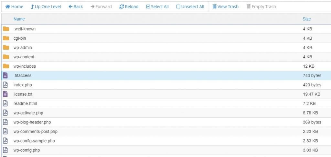The height and width of the screenshot is (157, 331).
Task: Click the wp-admin folder icon
Action: pyautogui.click(x=6, y=48)
